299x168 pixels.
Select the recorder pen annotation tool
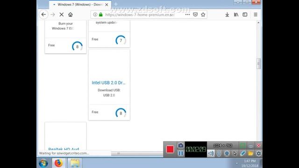(243, 154)
